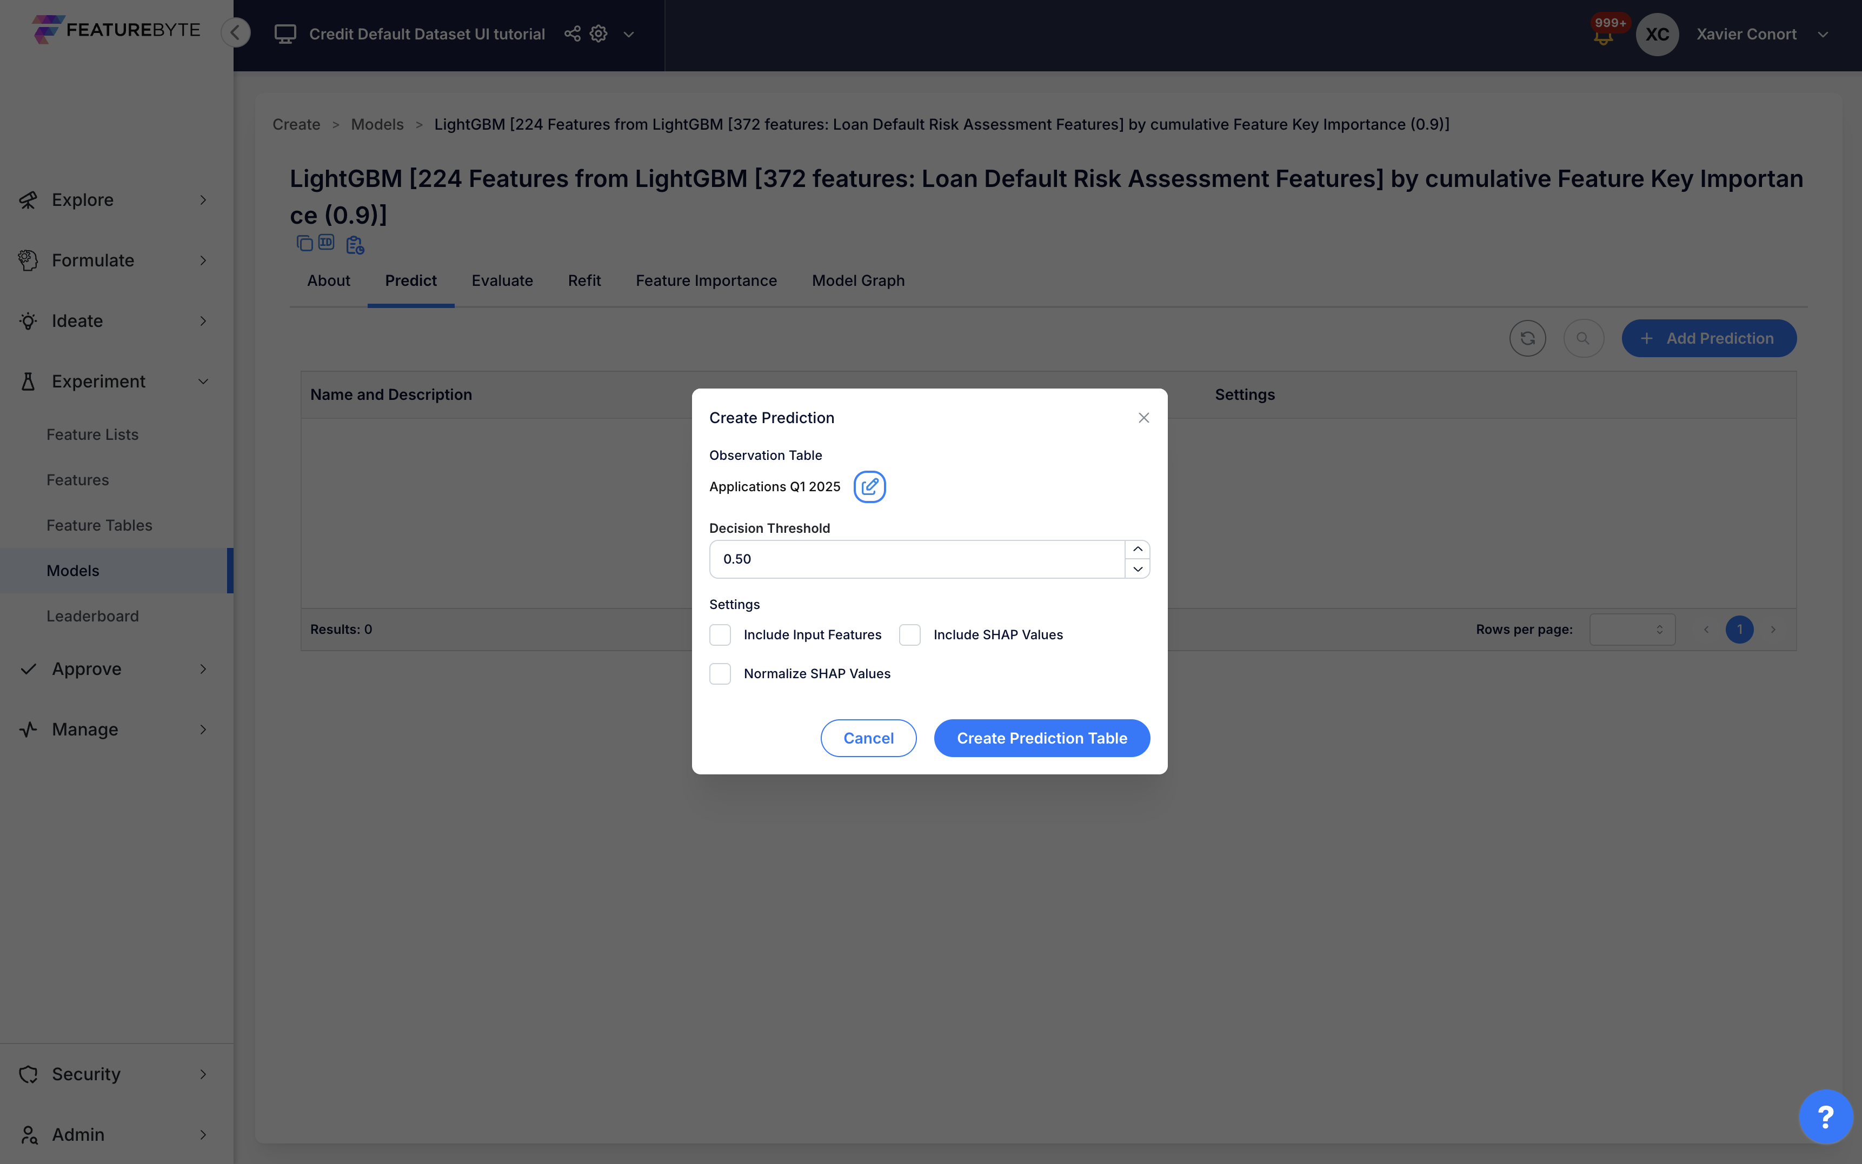Open the Rows per page dropdown
This screenshot has height=1164, width=1862.
tap(1632, 629)
